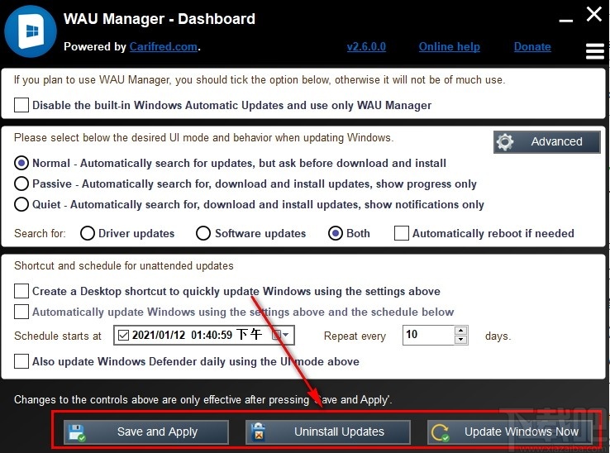Enable Automatically update Windows on schedule
The width and height of the screenshot is (610, 453).
(21, 312)
